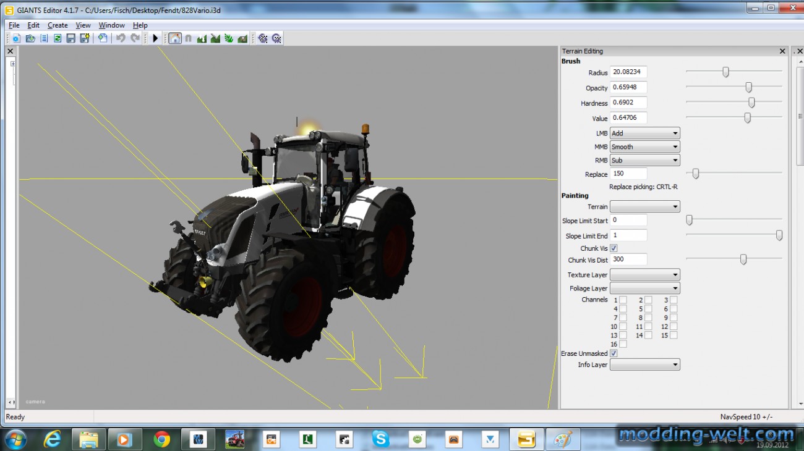This screenshot has width=804, height=451.
Task: Toggle the Chunk Vis checkbox
Action: [x=614, y=248]
